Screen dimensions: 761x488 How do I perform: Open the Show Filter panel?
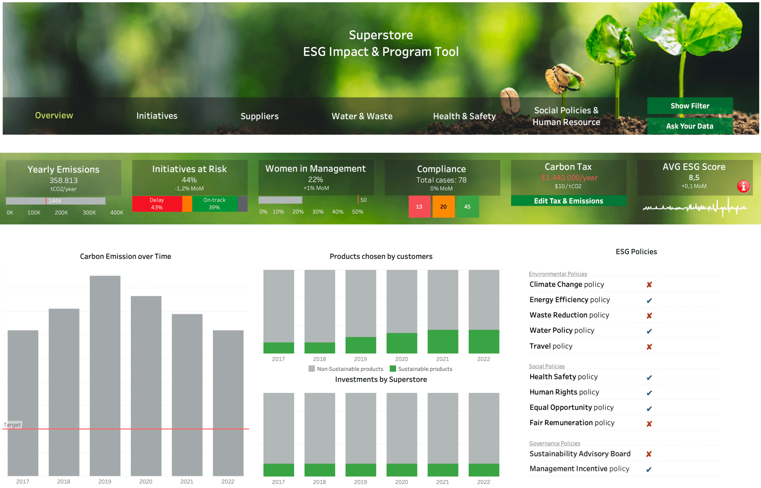coord(690,106)
